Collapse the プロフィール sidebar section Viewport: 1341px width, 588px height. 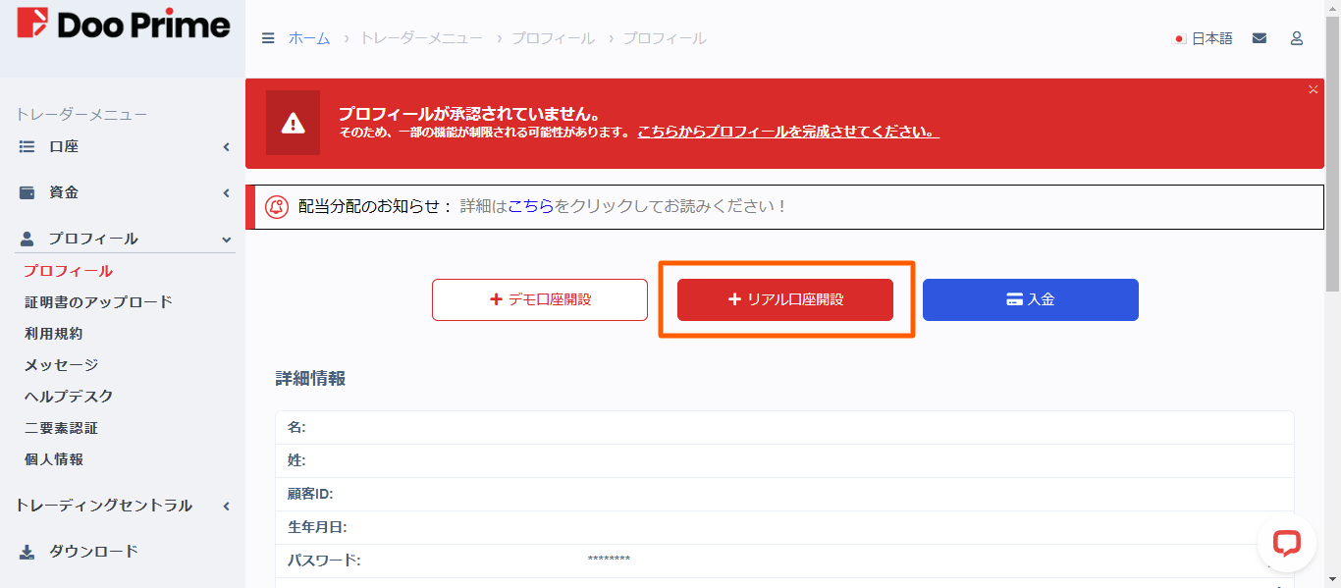pos(225,239)
